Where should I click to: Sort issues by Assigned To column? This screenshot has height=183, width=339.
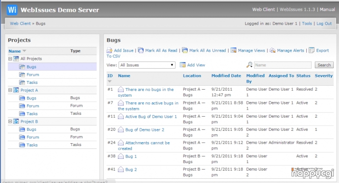(281, 76)
